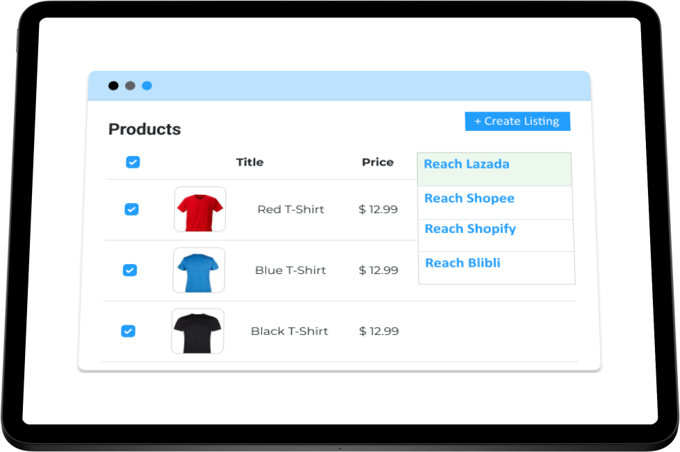This screenshot has width=680, height=452.
Task: Choose Reach Blibli from the menu
Action: [497, 268]
